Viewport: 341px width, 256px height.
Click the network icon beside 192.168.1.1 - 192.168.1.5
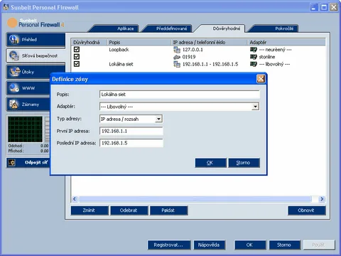click(x=177, y=64)
